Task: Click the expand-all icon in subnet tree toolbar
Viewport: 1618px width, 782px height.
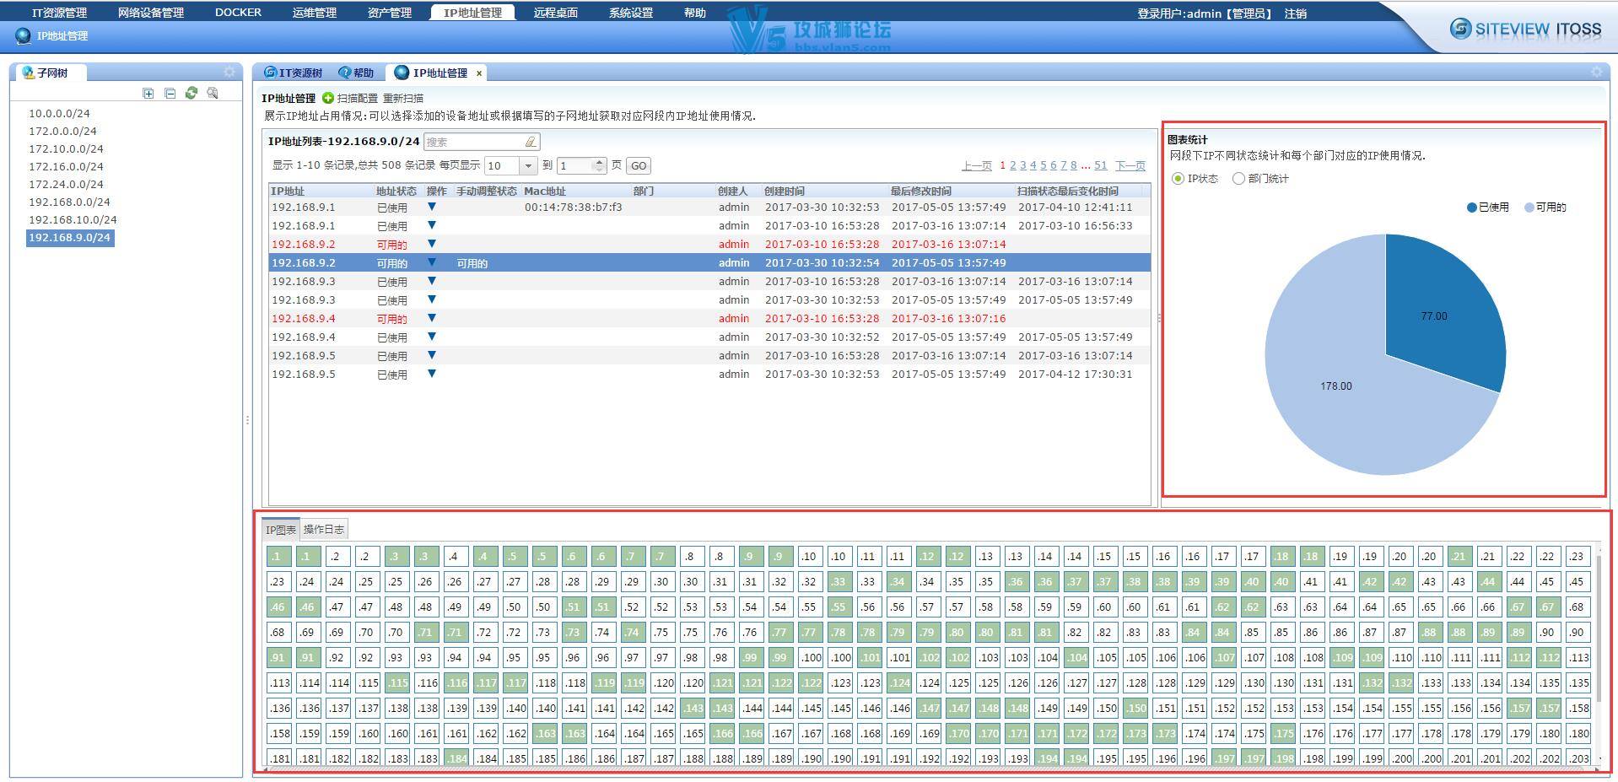Action: 148,94
